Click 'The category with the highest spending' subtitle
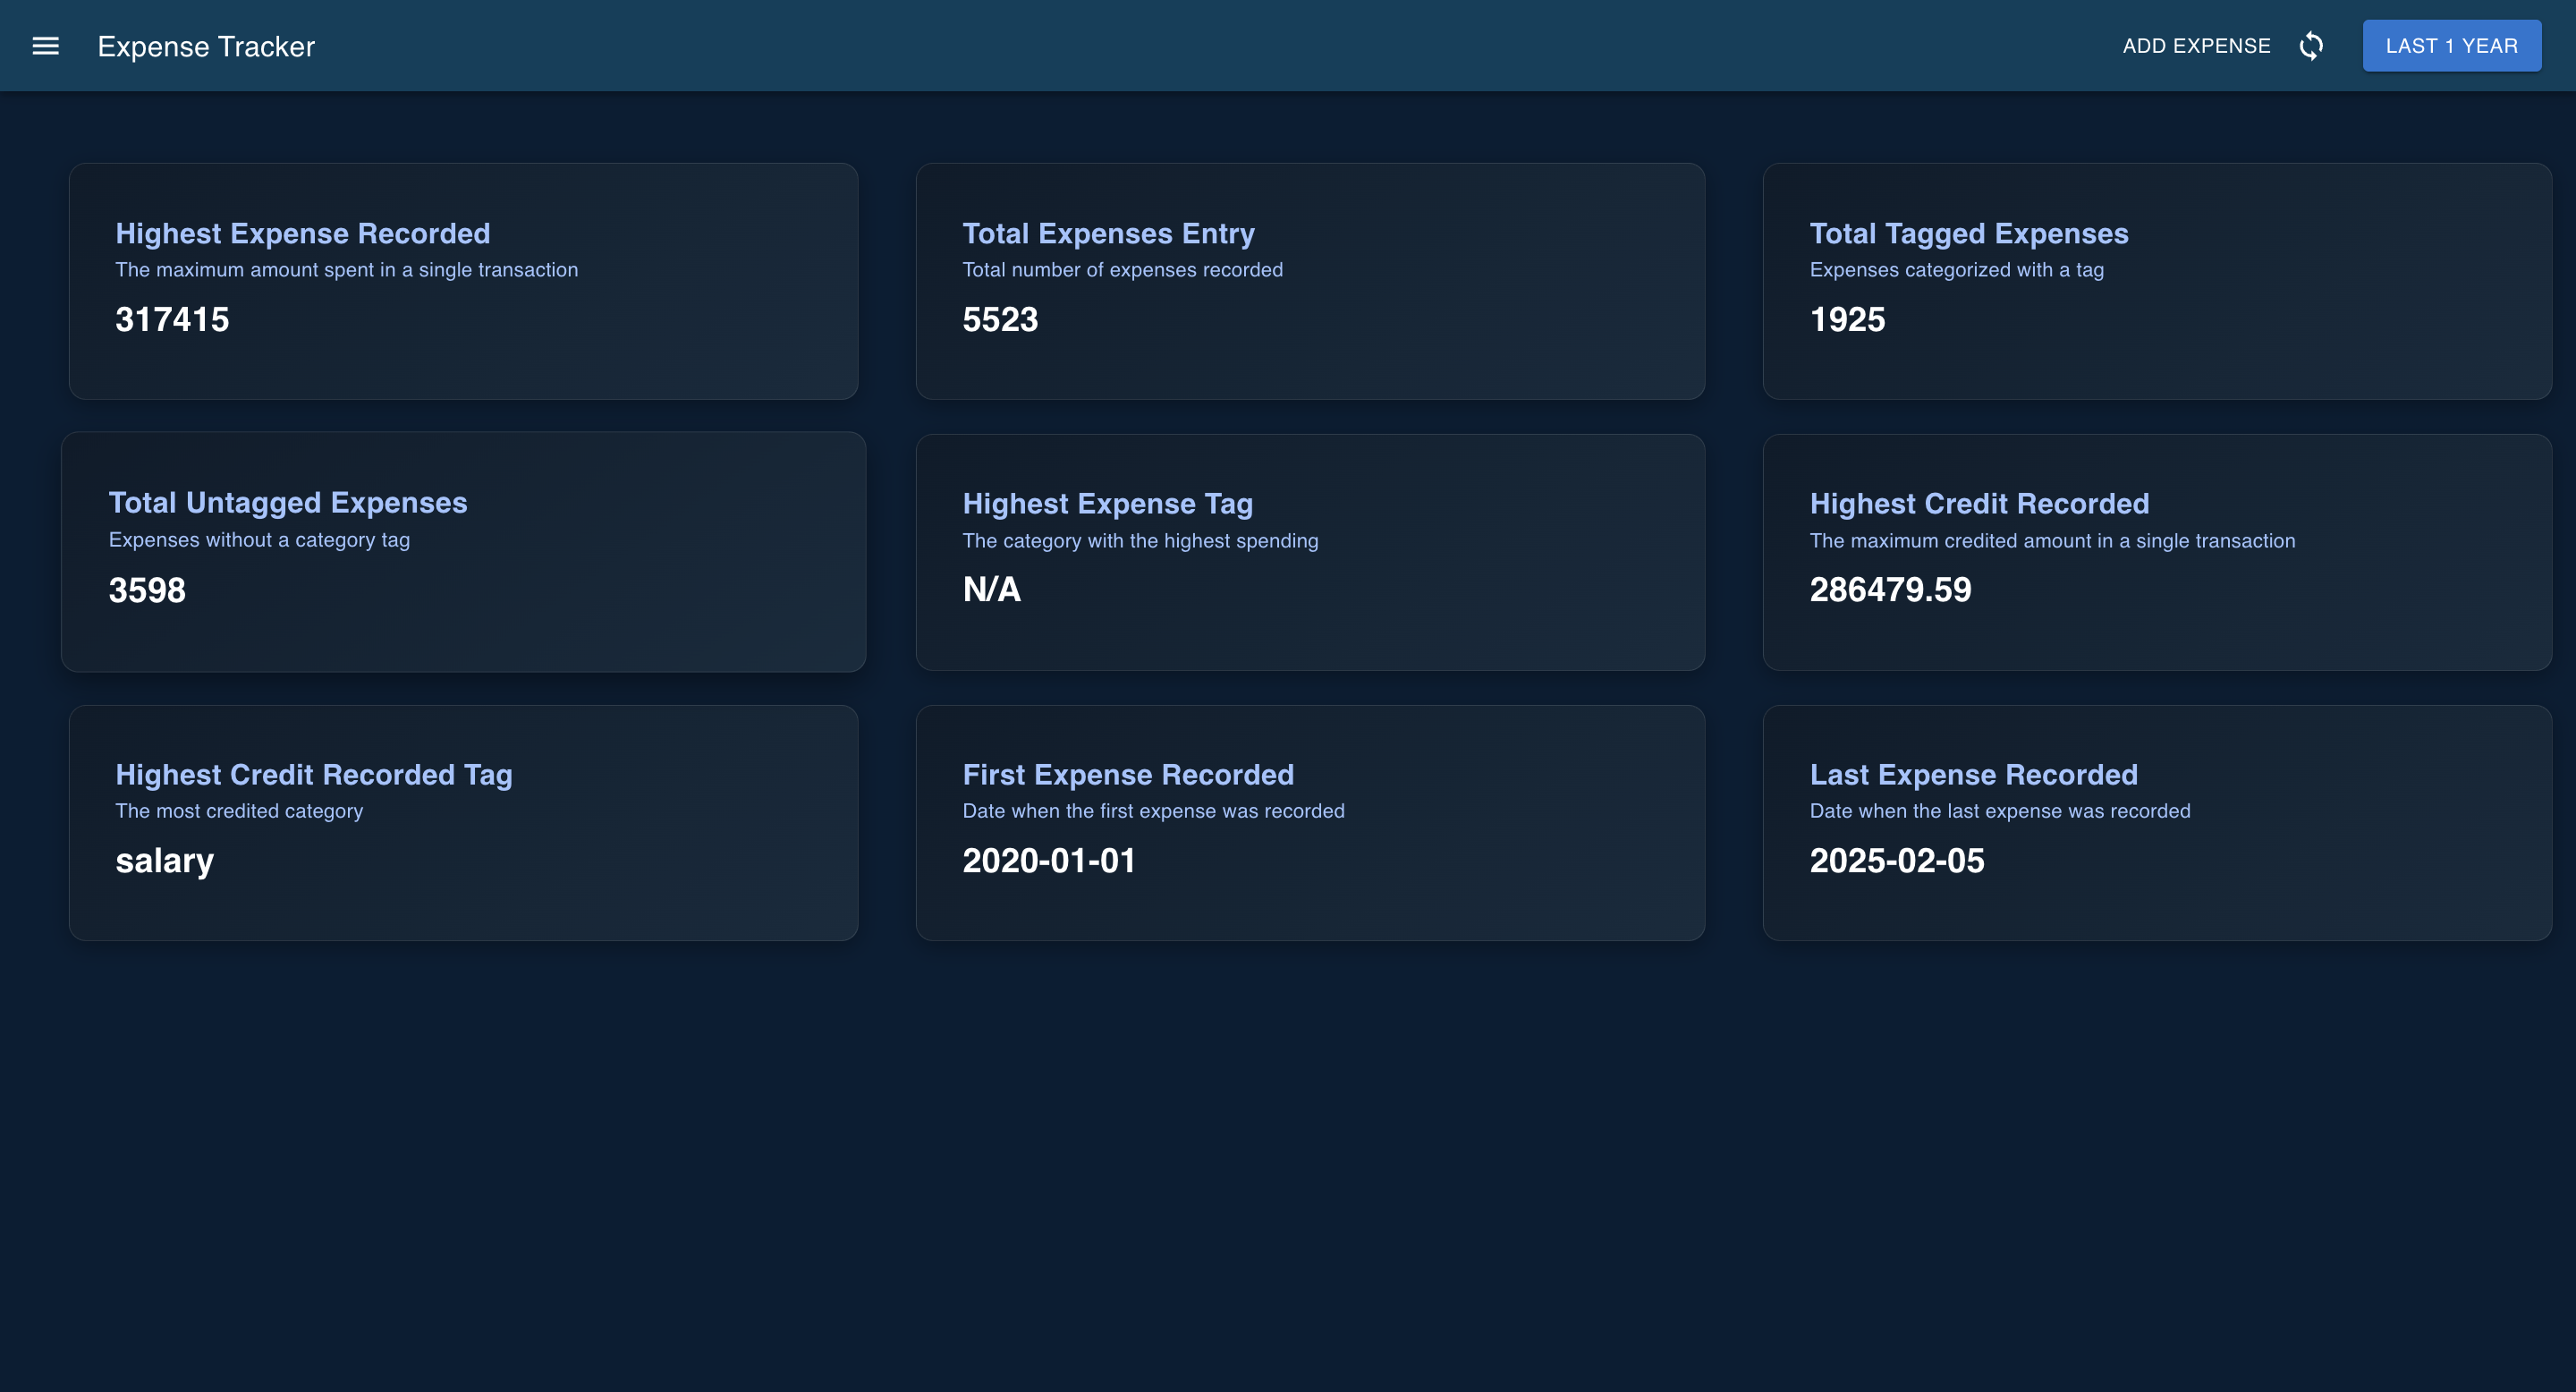This screenshot has height=1392, width=2576. click(x=1140, y=541)
